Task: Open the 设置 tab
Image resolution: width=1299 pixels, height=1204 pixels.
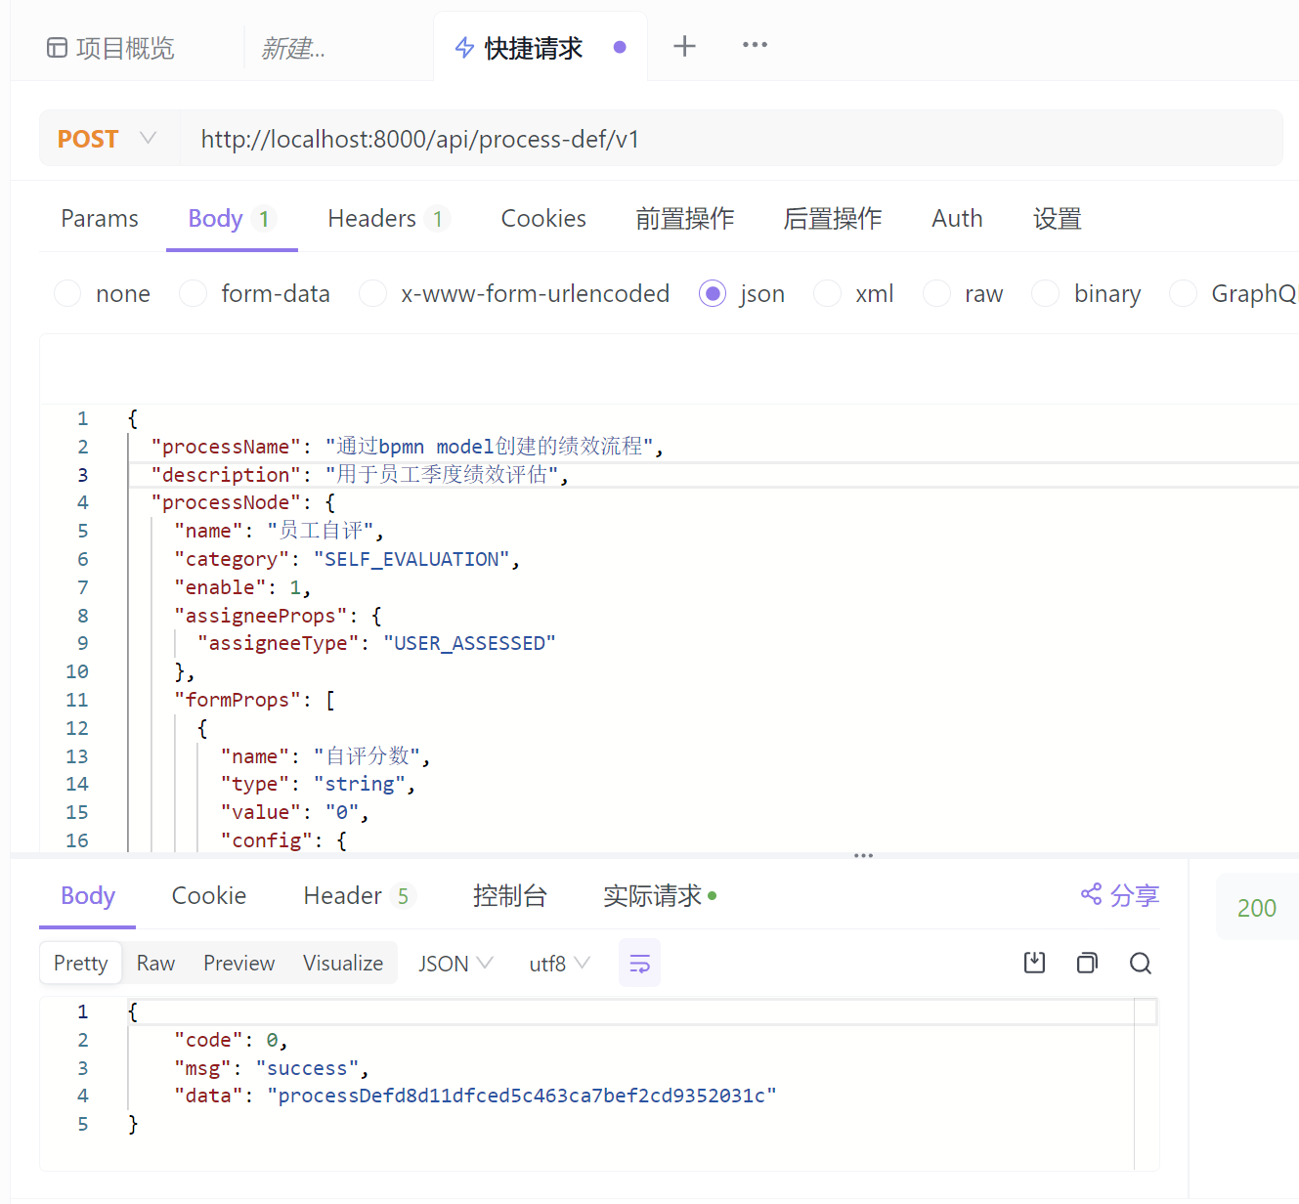Action: point(1058,218)
